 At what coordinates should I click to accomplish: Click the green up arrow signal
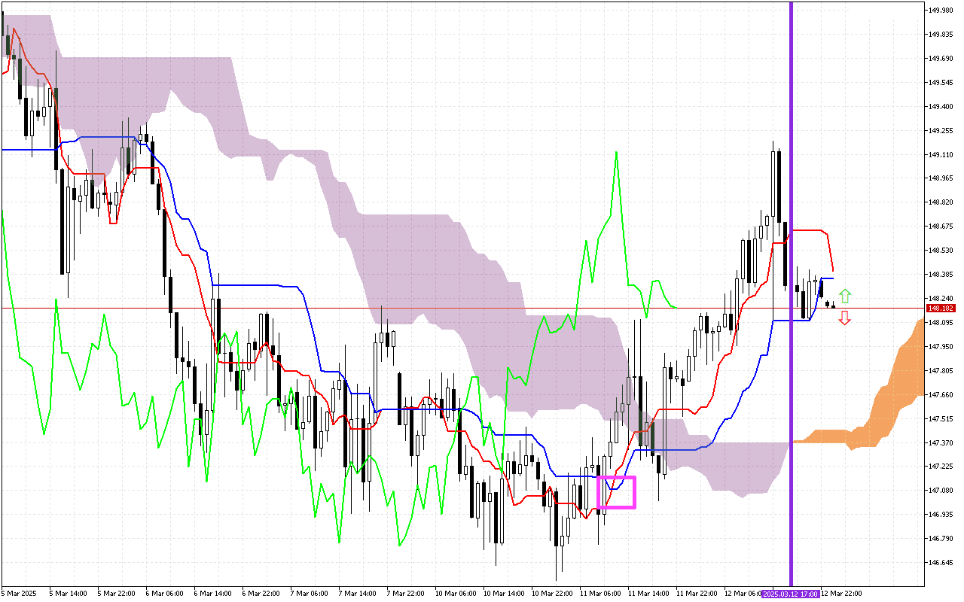point(845,296)
